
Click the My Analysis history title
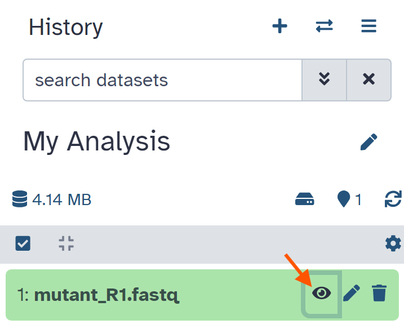(x=96, y=141)
